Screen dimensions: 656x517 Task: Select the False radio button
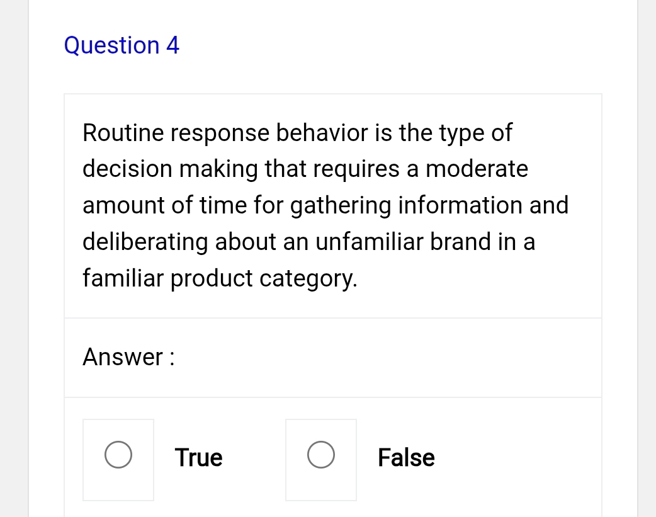coord(321,457)
